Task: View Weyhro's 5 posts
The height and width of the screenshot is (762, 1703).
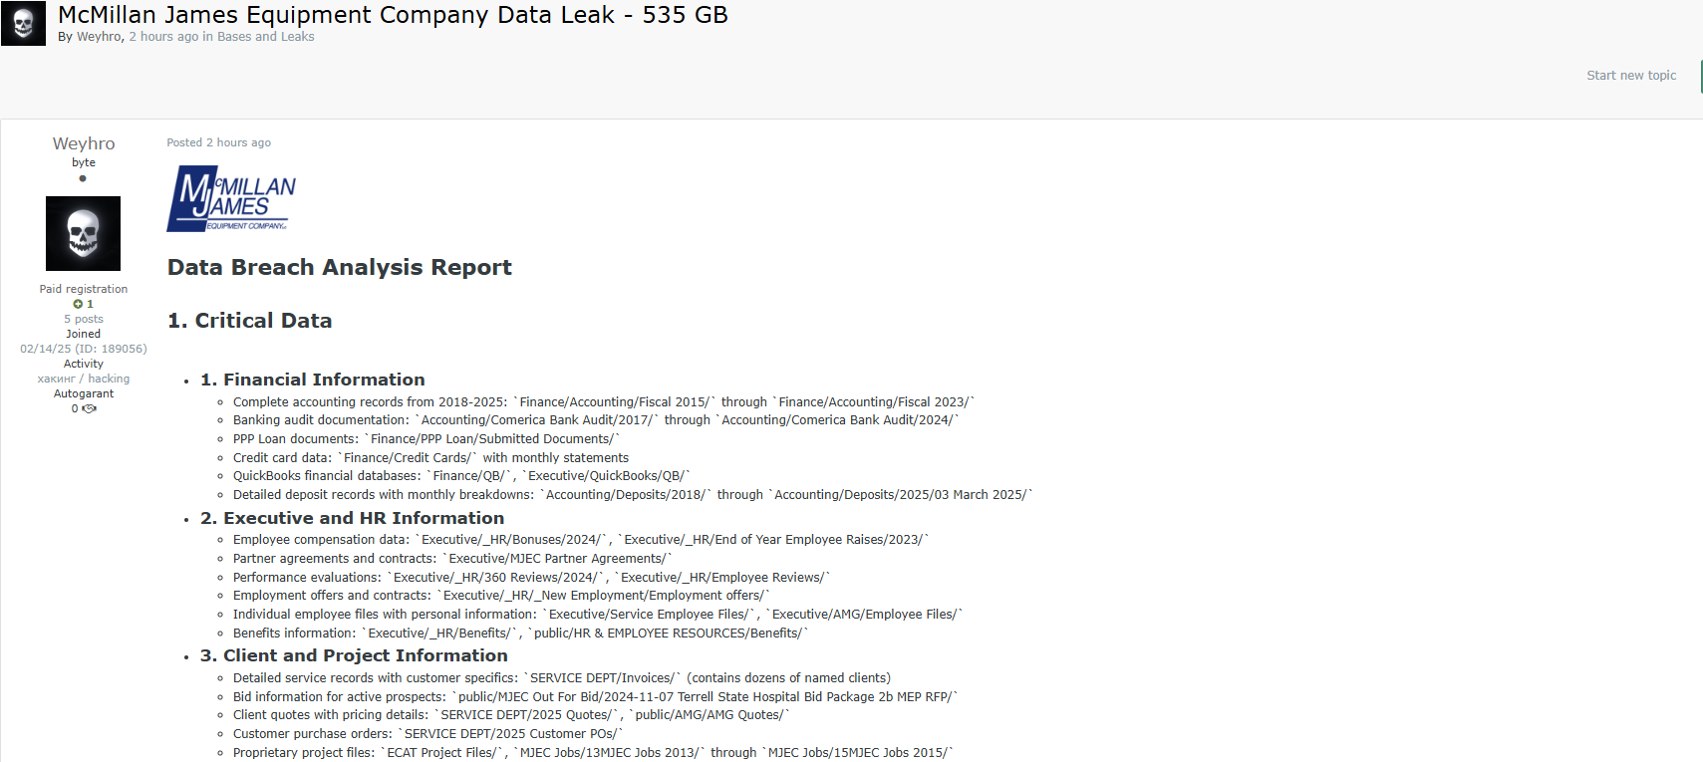Action: pyautogui.click(x=84, y=319)
